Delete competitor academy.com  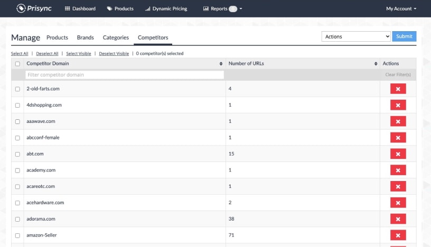click(x=398, y=170)
